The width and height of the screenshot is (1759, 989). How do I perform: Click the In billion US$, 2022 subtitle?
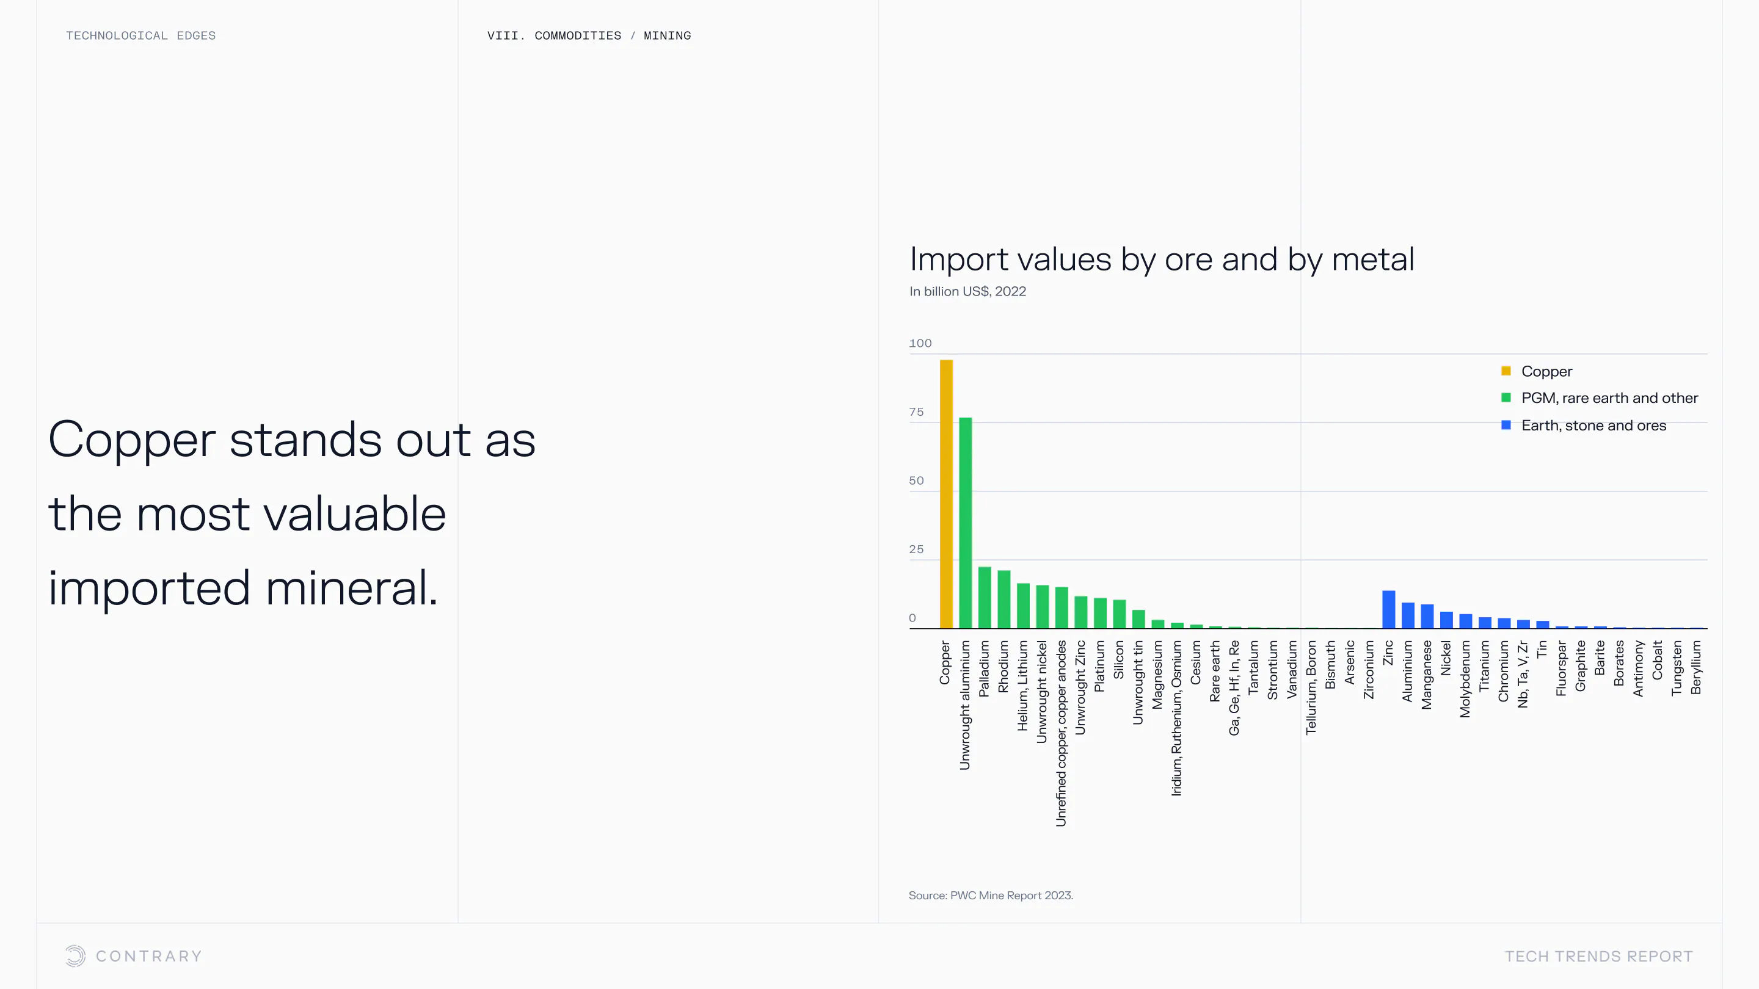click(967, 291)
